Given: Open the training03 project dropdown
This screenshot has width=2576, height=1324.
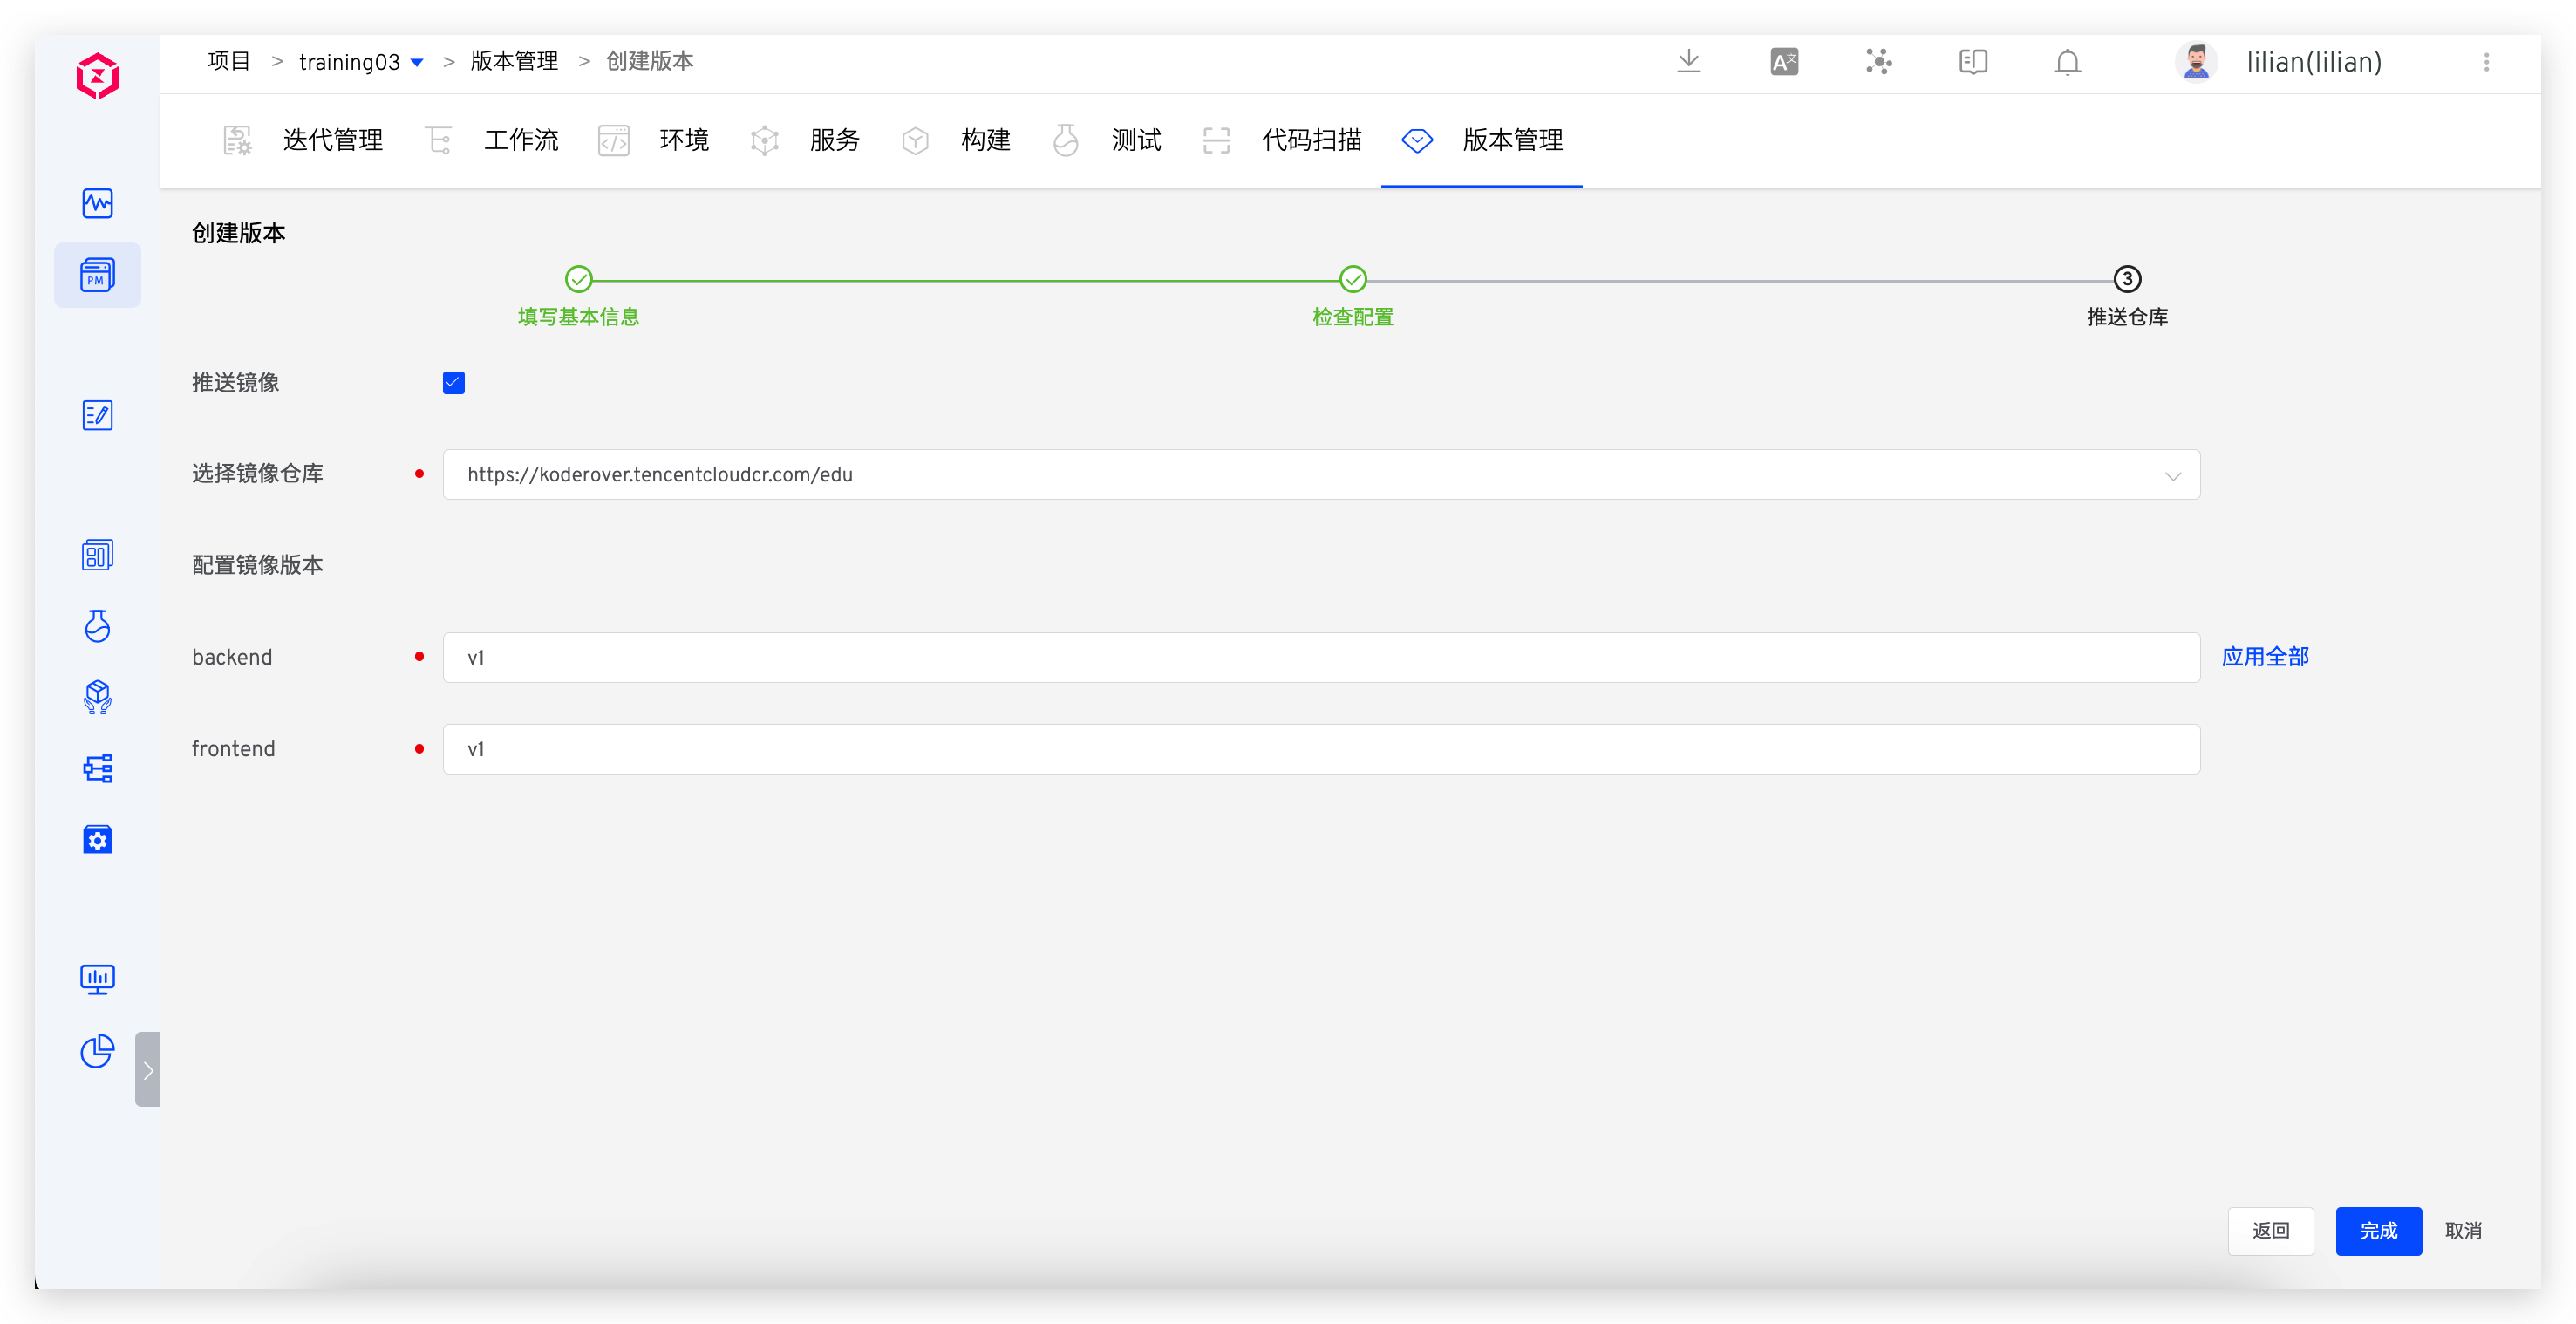Looking at the screenshot, I should (x=360, y=62).
